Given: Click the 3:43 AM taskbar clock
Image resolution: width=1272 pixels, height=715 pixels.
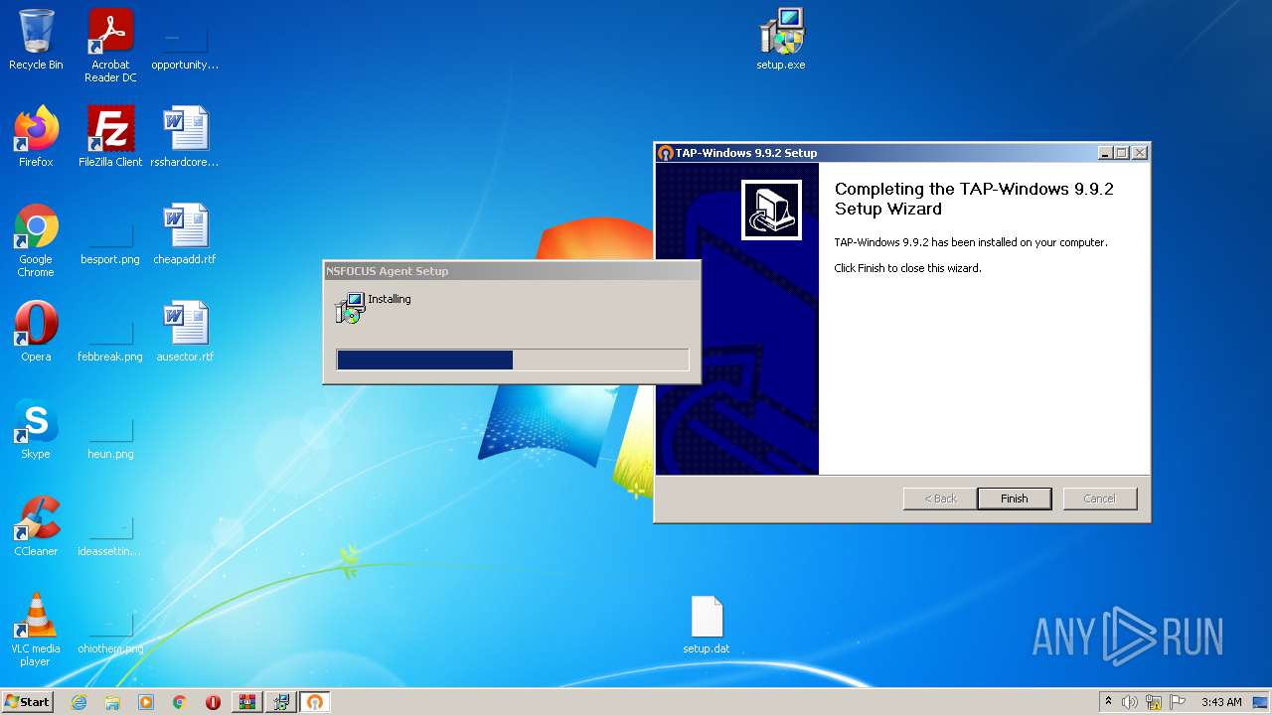Looking at the screenshot, I should pyautogui.click(x=1221, y=702).
